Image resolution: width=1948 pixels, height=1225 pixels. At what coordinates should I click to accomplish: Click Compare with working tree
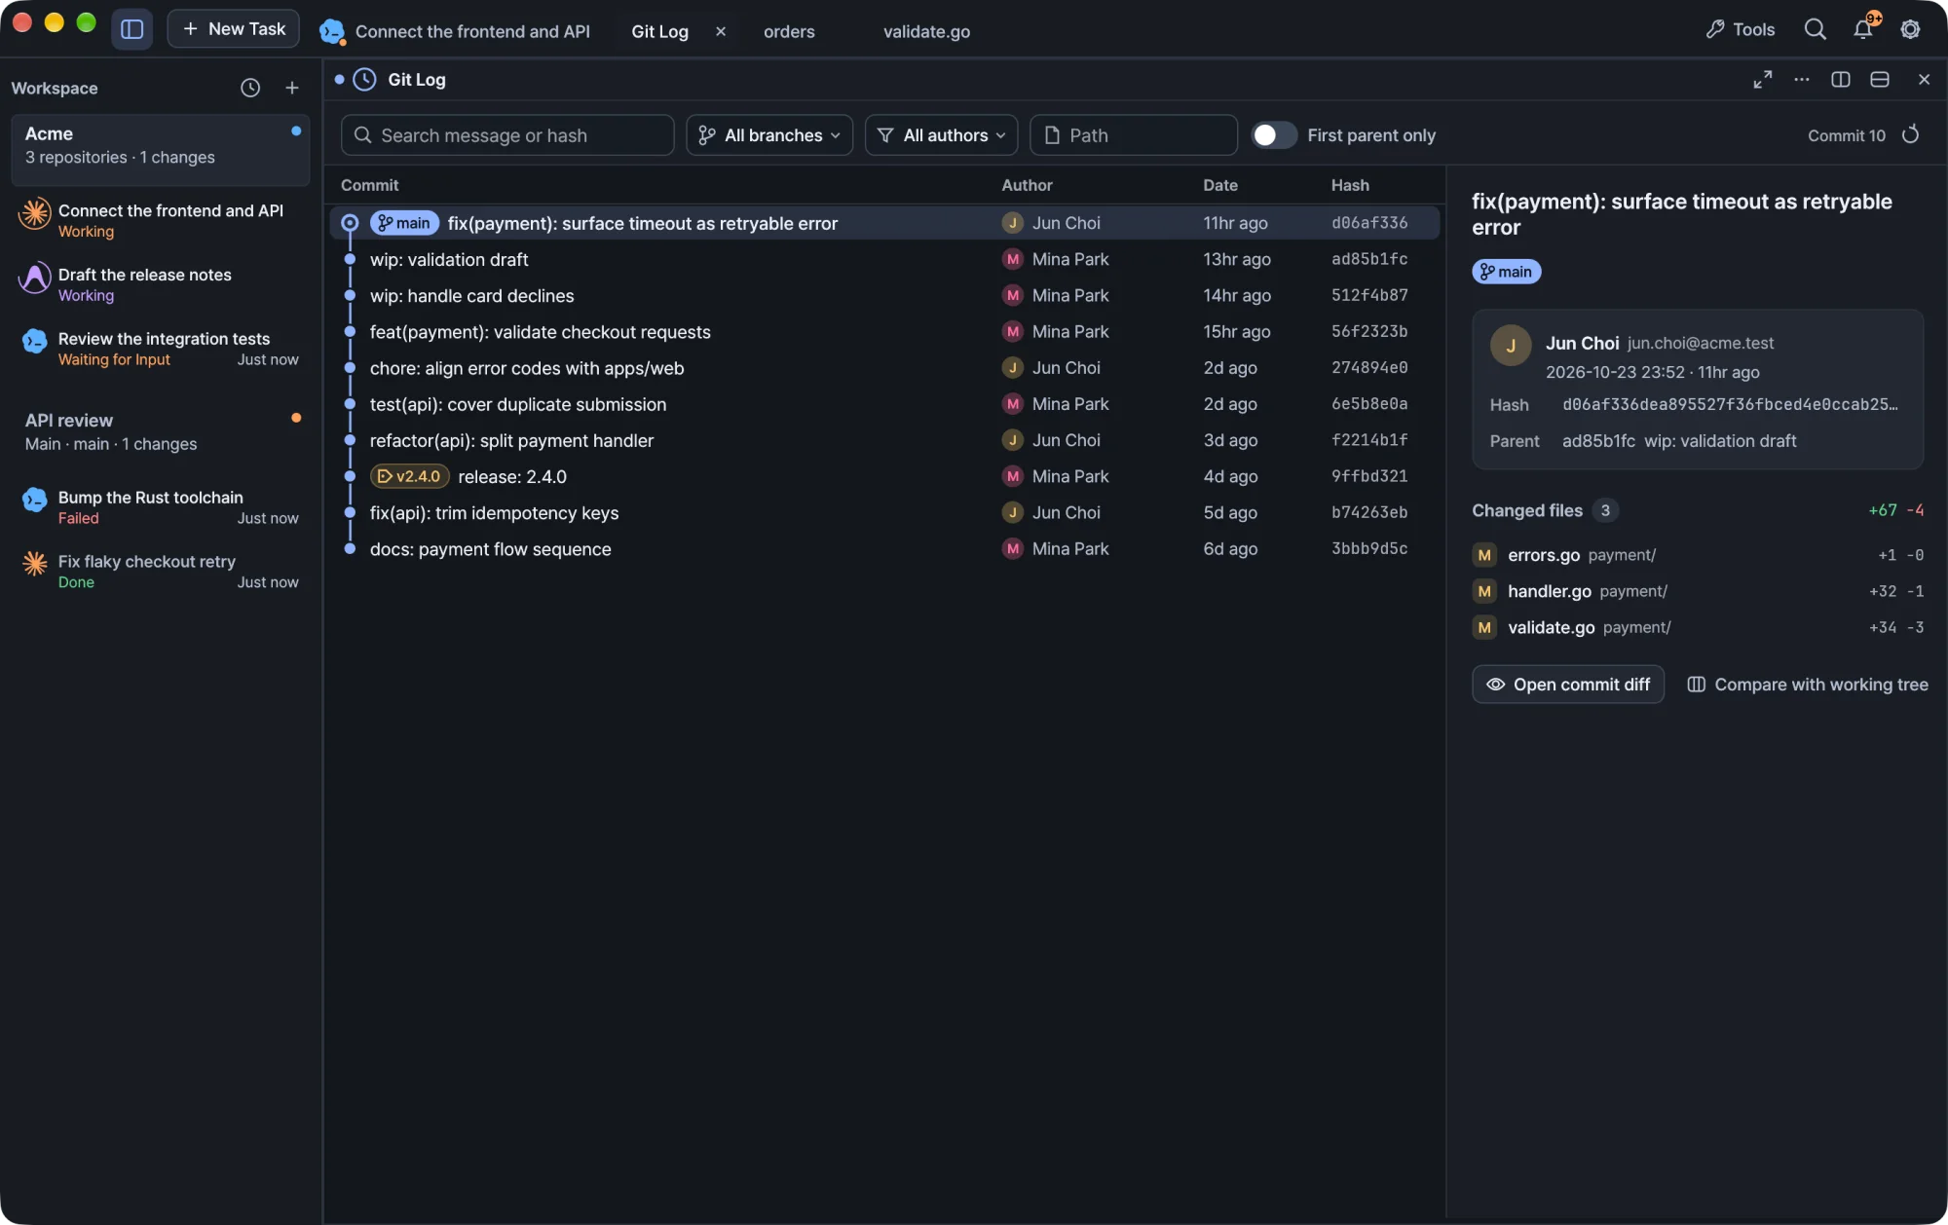(x=1808, y=685)
